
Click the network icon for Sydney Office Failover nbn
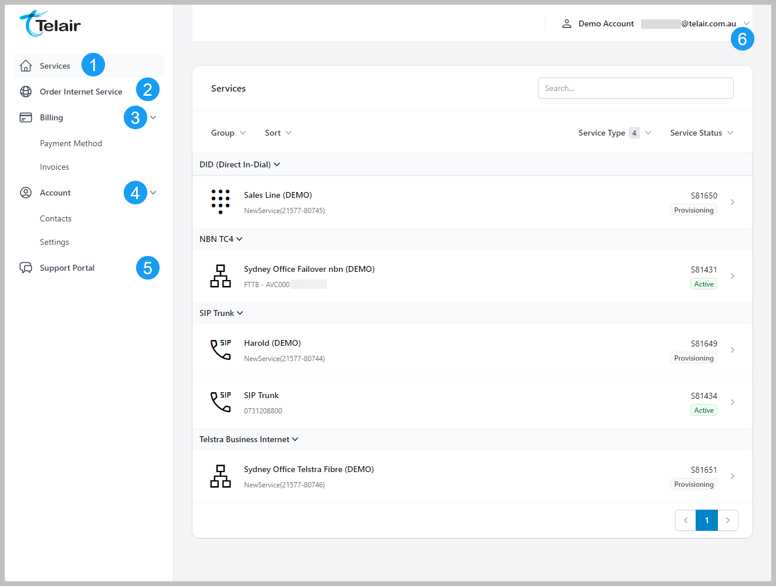(221, 276)
